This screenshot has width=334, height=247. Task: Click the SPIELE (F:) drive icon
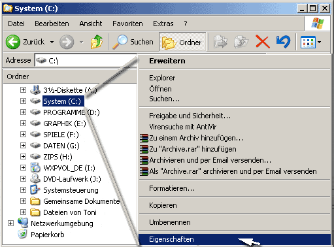tap(35, 135)
